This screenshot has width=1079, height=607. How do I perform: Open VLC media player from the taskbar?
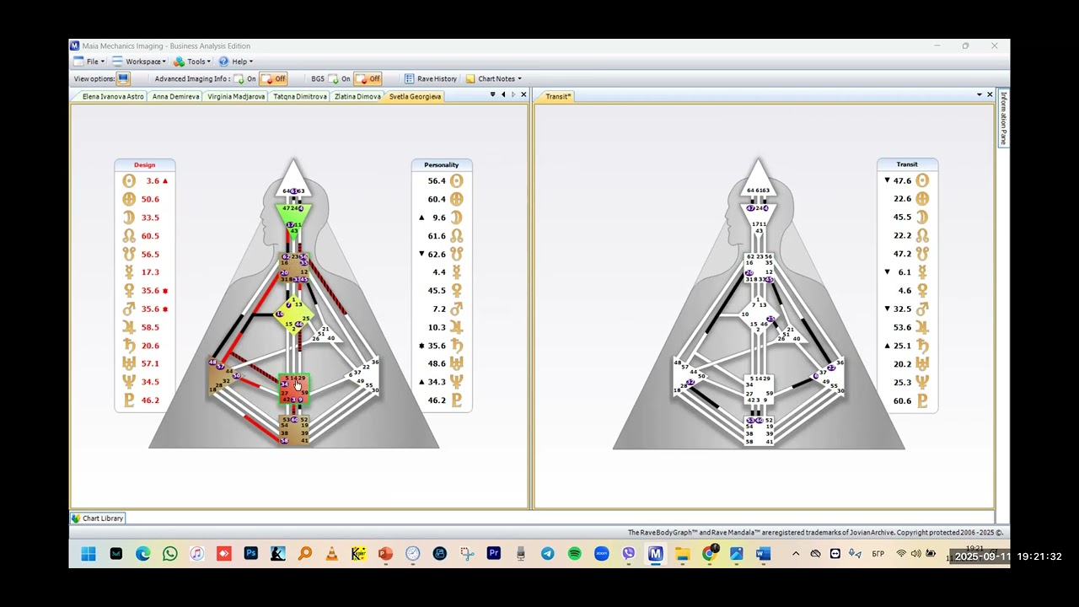331,554
